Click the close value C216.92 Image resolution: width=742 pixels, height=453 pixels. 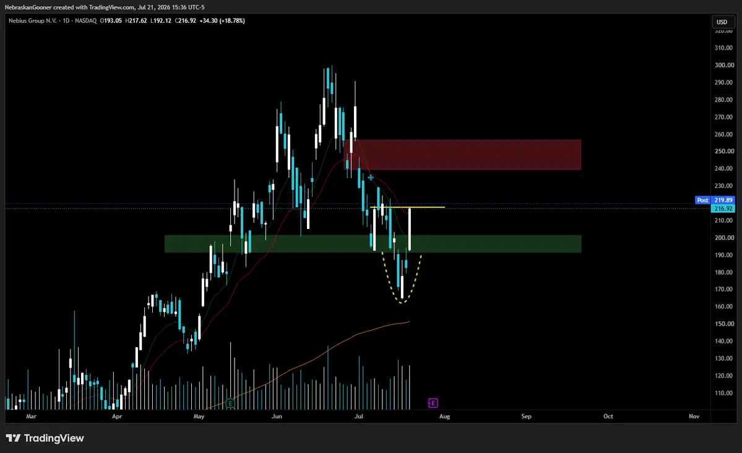pyautogui.click(x=186, y=21)
